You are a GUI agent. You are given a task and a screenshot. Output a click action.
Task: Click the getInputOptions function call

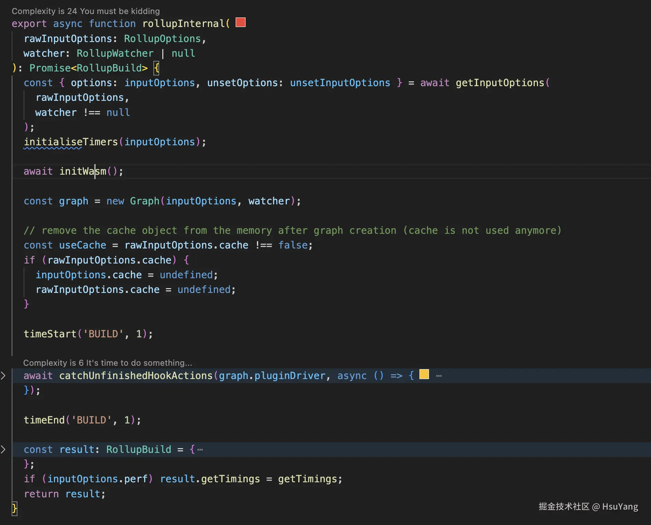tap(500, 83)
